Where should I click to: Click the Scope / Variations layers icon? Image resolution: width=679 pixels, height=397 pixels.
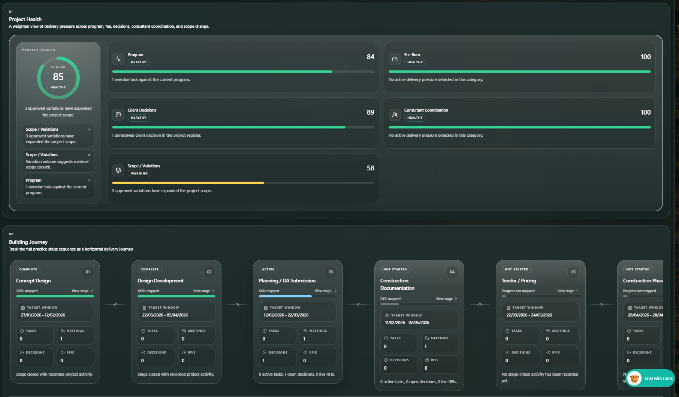(118, 170)
